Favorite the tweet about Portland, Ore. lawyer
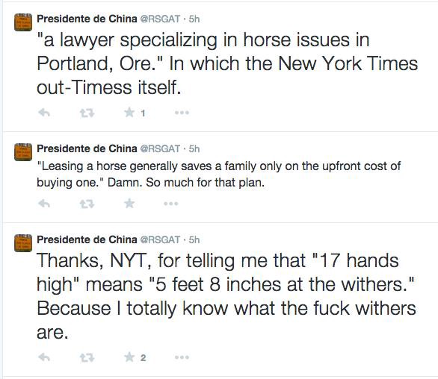Image resolution: width=438 pixels, height=379 pixels. (x=129, y=113)
